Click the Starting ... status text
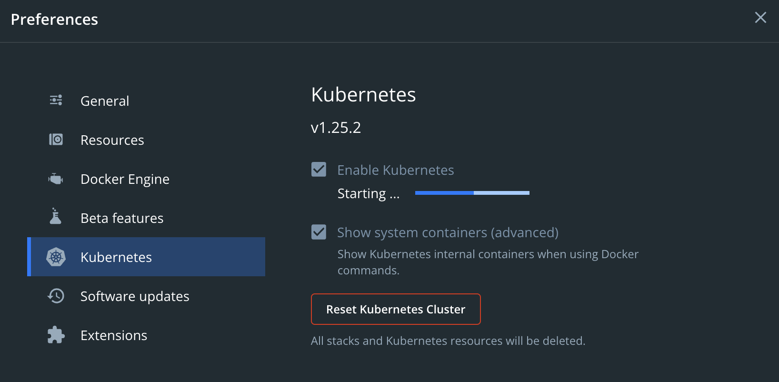779x382 pixels. point(369,193)
